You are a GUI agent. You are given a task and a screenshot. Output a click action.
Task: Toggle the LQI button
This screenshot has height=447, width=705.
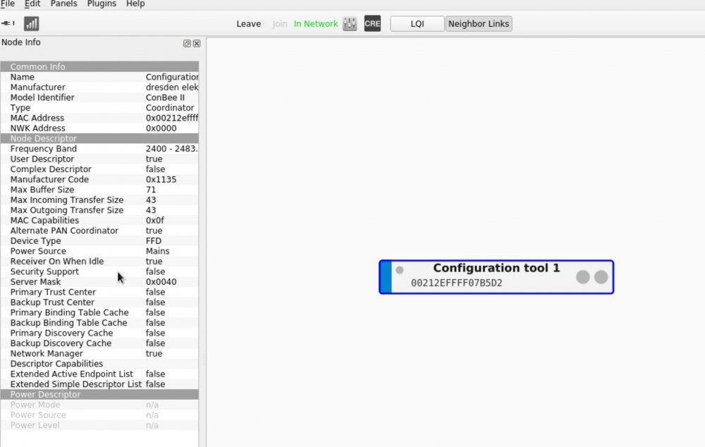[x=417, y=24]
